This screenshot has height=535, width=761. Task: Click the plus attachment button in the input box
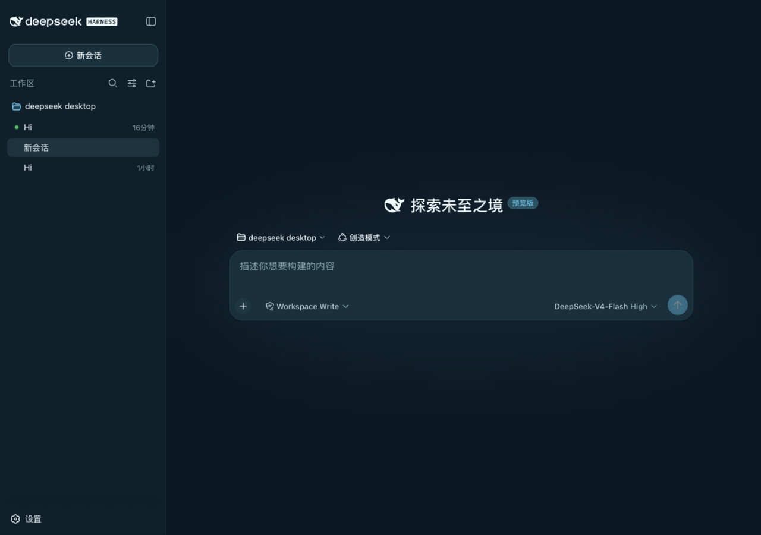(x=243, y=306)
